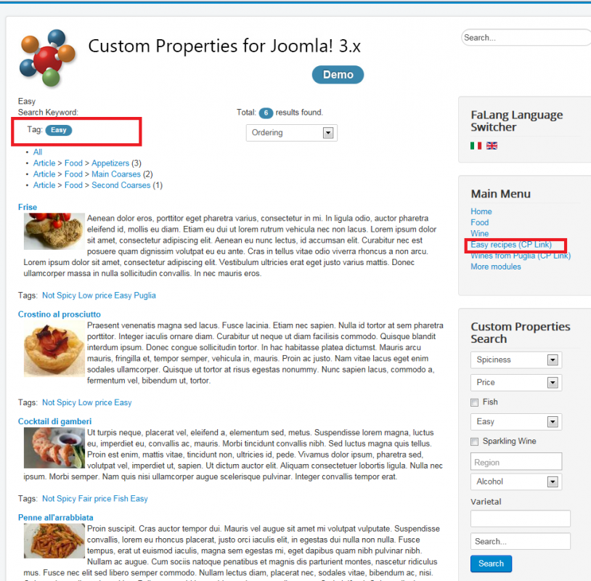The width and height of the screenshot is (591, 581).
Task: Go to Wine in Main Menu
Action: pyautogui.click(x=479, y=233)
